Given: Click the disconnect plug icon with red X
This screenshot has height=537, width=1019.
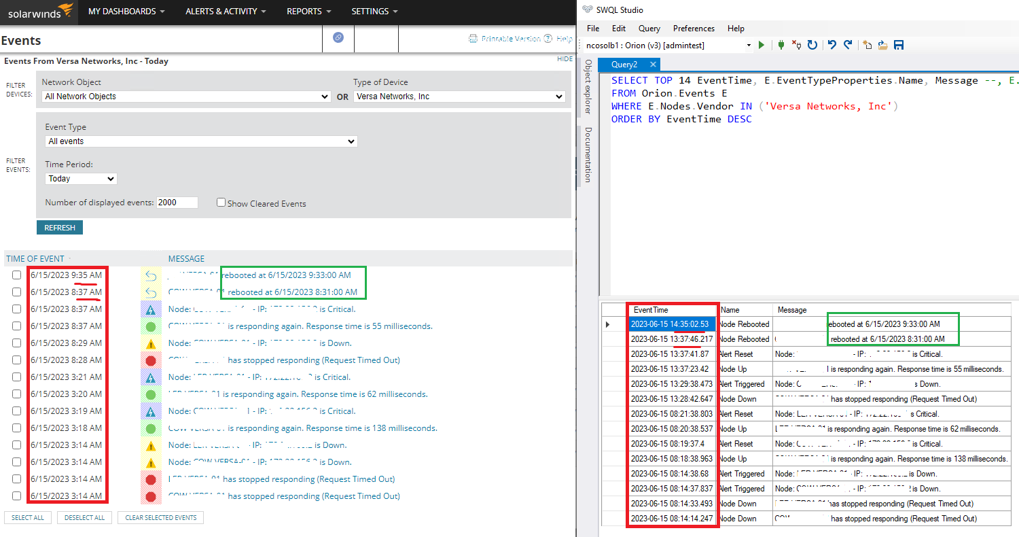Looking at the screenshot, I should pos(797,45).
